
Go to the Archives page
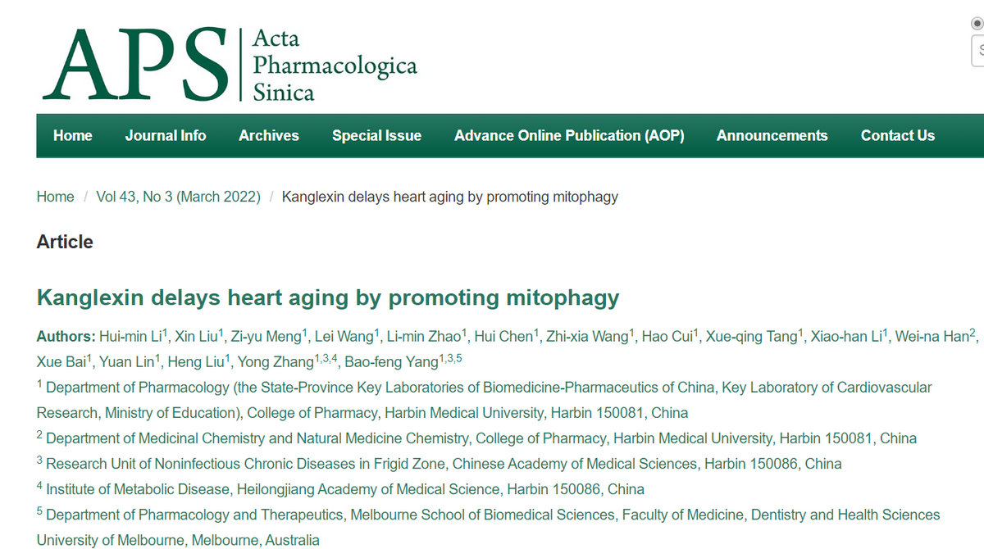coord(269,136)
